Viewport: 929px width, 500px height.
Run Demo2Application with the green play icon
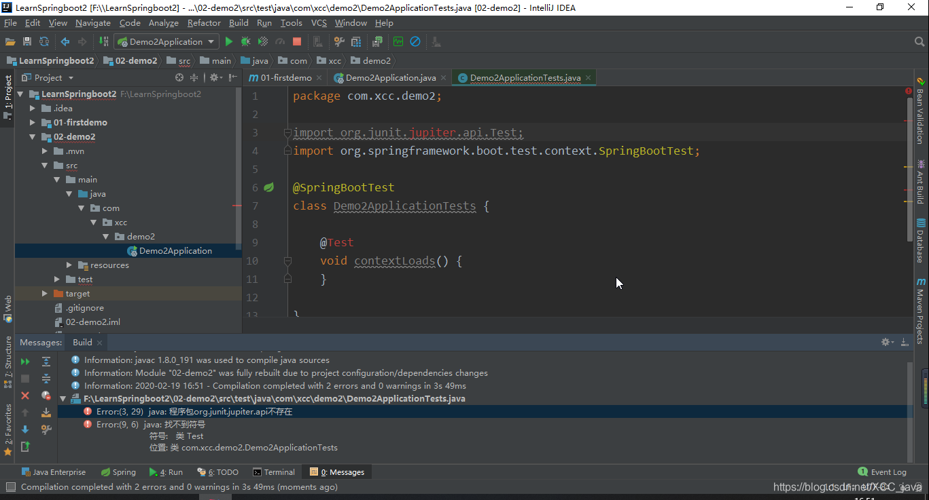pos(229,41)
